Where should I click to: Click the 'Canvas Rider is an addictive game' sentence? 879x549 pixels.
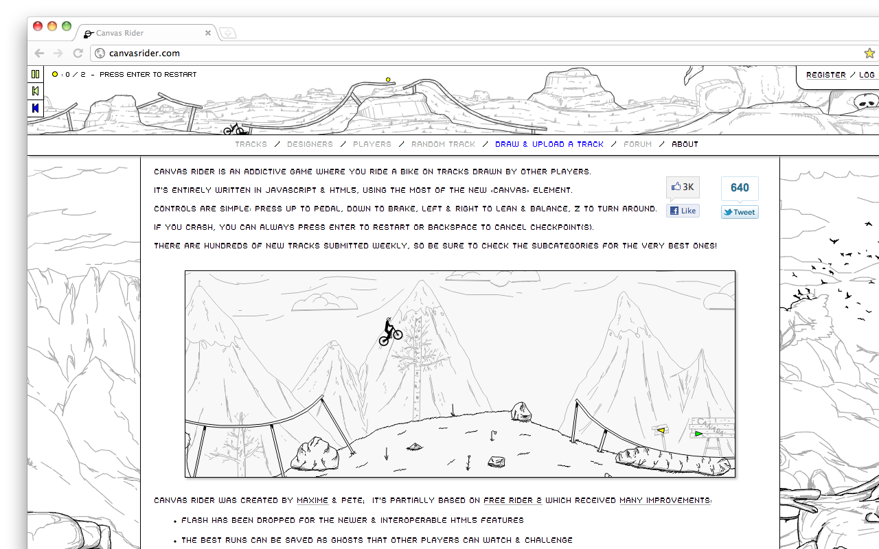(372, 172)
